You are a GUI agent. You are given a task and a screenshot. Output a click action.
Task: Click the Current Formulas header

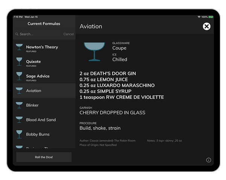click(44, 24)
